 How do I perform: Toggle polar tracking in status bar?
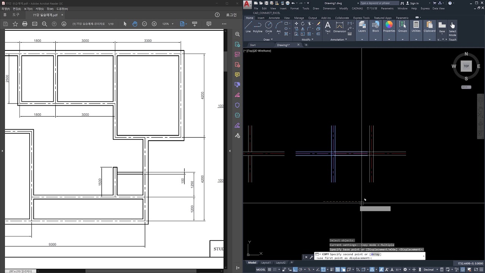[300, 269]
